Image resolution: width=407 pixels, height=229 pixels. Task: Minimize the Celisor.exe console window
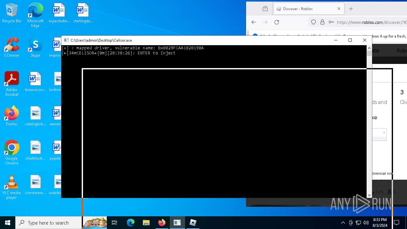(x=336, y=40)
